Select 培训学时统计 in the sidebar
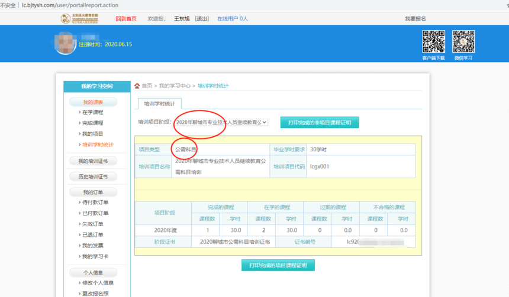The height and width of the screenshot is (297, 509). click(x=98, y=145)
